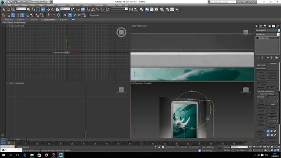Restrict to Z axis constraint
The image size is (281, 158).
pyautogui.click(x=75, y=15)
